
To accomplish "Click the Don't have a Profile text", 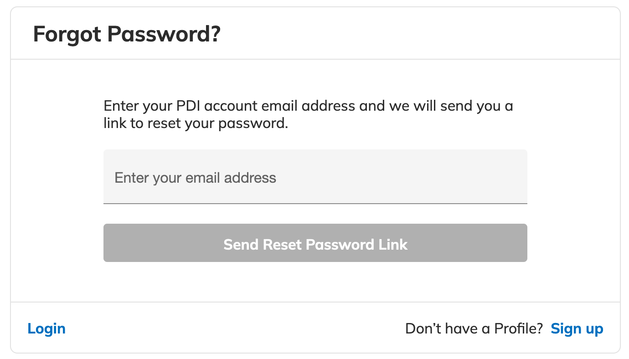I will coord(474,328).
